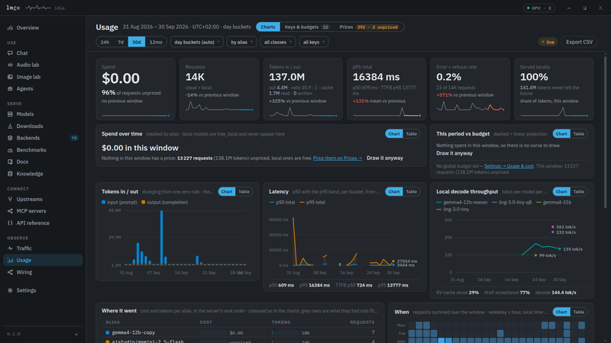
Task: Switch Local decode throughput to Table
Action: tap(579, 192)
